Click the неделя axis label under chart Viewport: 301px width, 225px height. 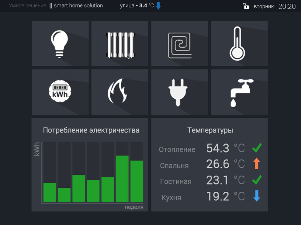tap(134, 207)
